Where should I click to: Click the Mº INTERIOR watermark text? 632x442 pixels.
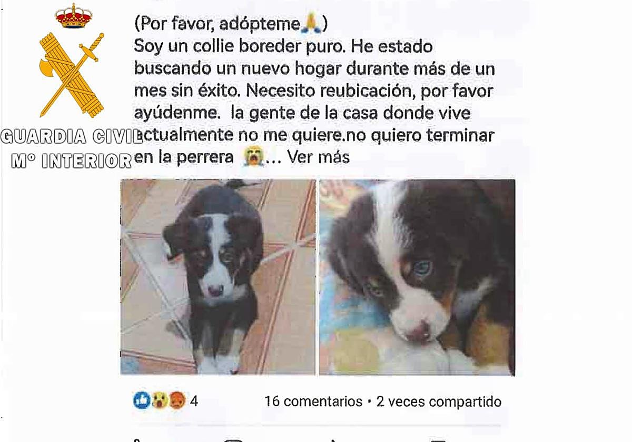point(71,160)
